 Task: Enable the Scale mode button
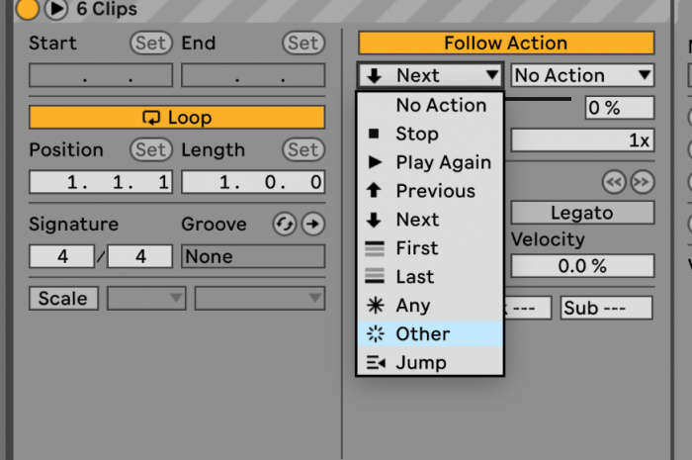pyautogui.click(x=63, y=299)
